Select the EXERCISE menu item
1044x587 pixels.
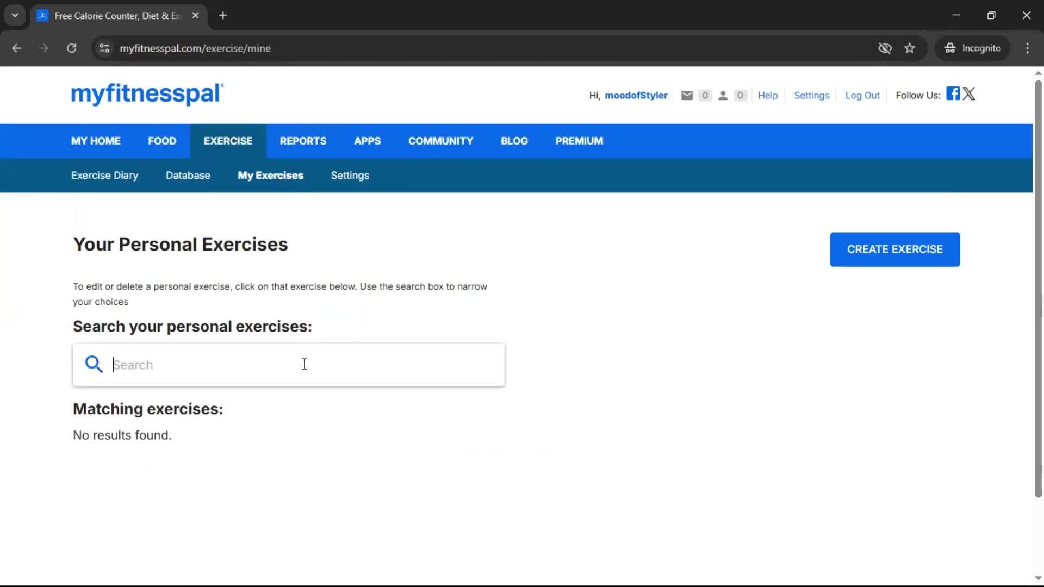[228, 141]
